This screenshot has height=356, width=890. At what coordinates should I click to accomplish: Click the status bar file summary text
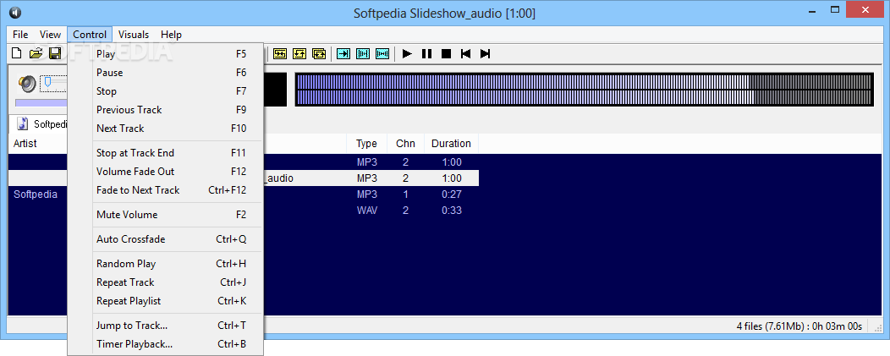coord(799,326)
